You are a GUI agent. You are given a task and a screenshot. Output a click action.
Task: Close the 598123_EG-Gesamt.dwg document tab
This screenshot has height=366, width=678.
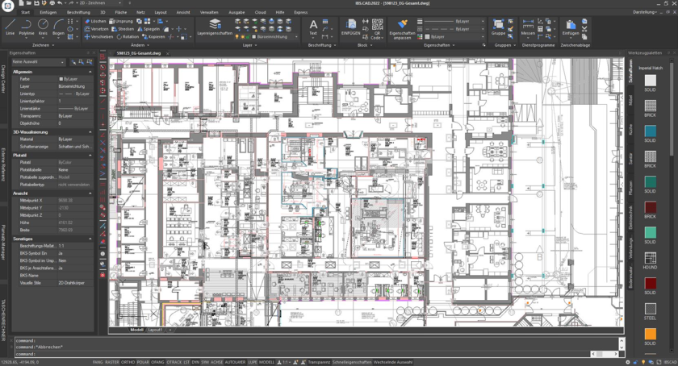tap(167, 53)
